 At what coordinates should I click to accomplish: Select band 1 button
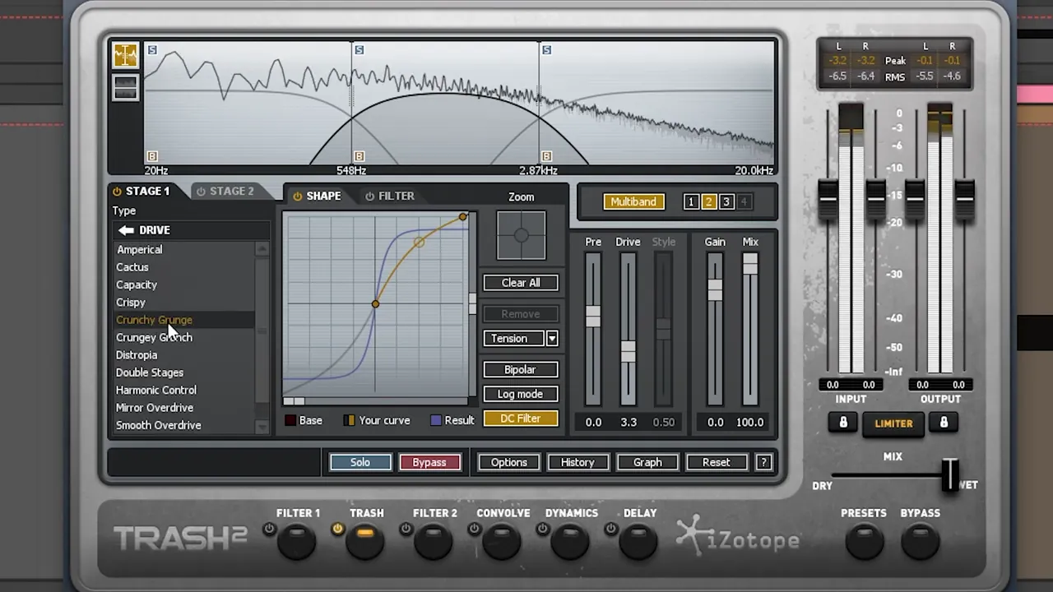coord(691,201)
